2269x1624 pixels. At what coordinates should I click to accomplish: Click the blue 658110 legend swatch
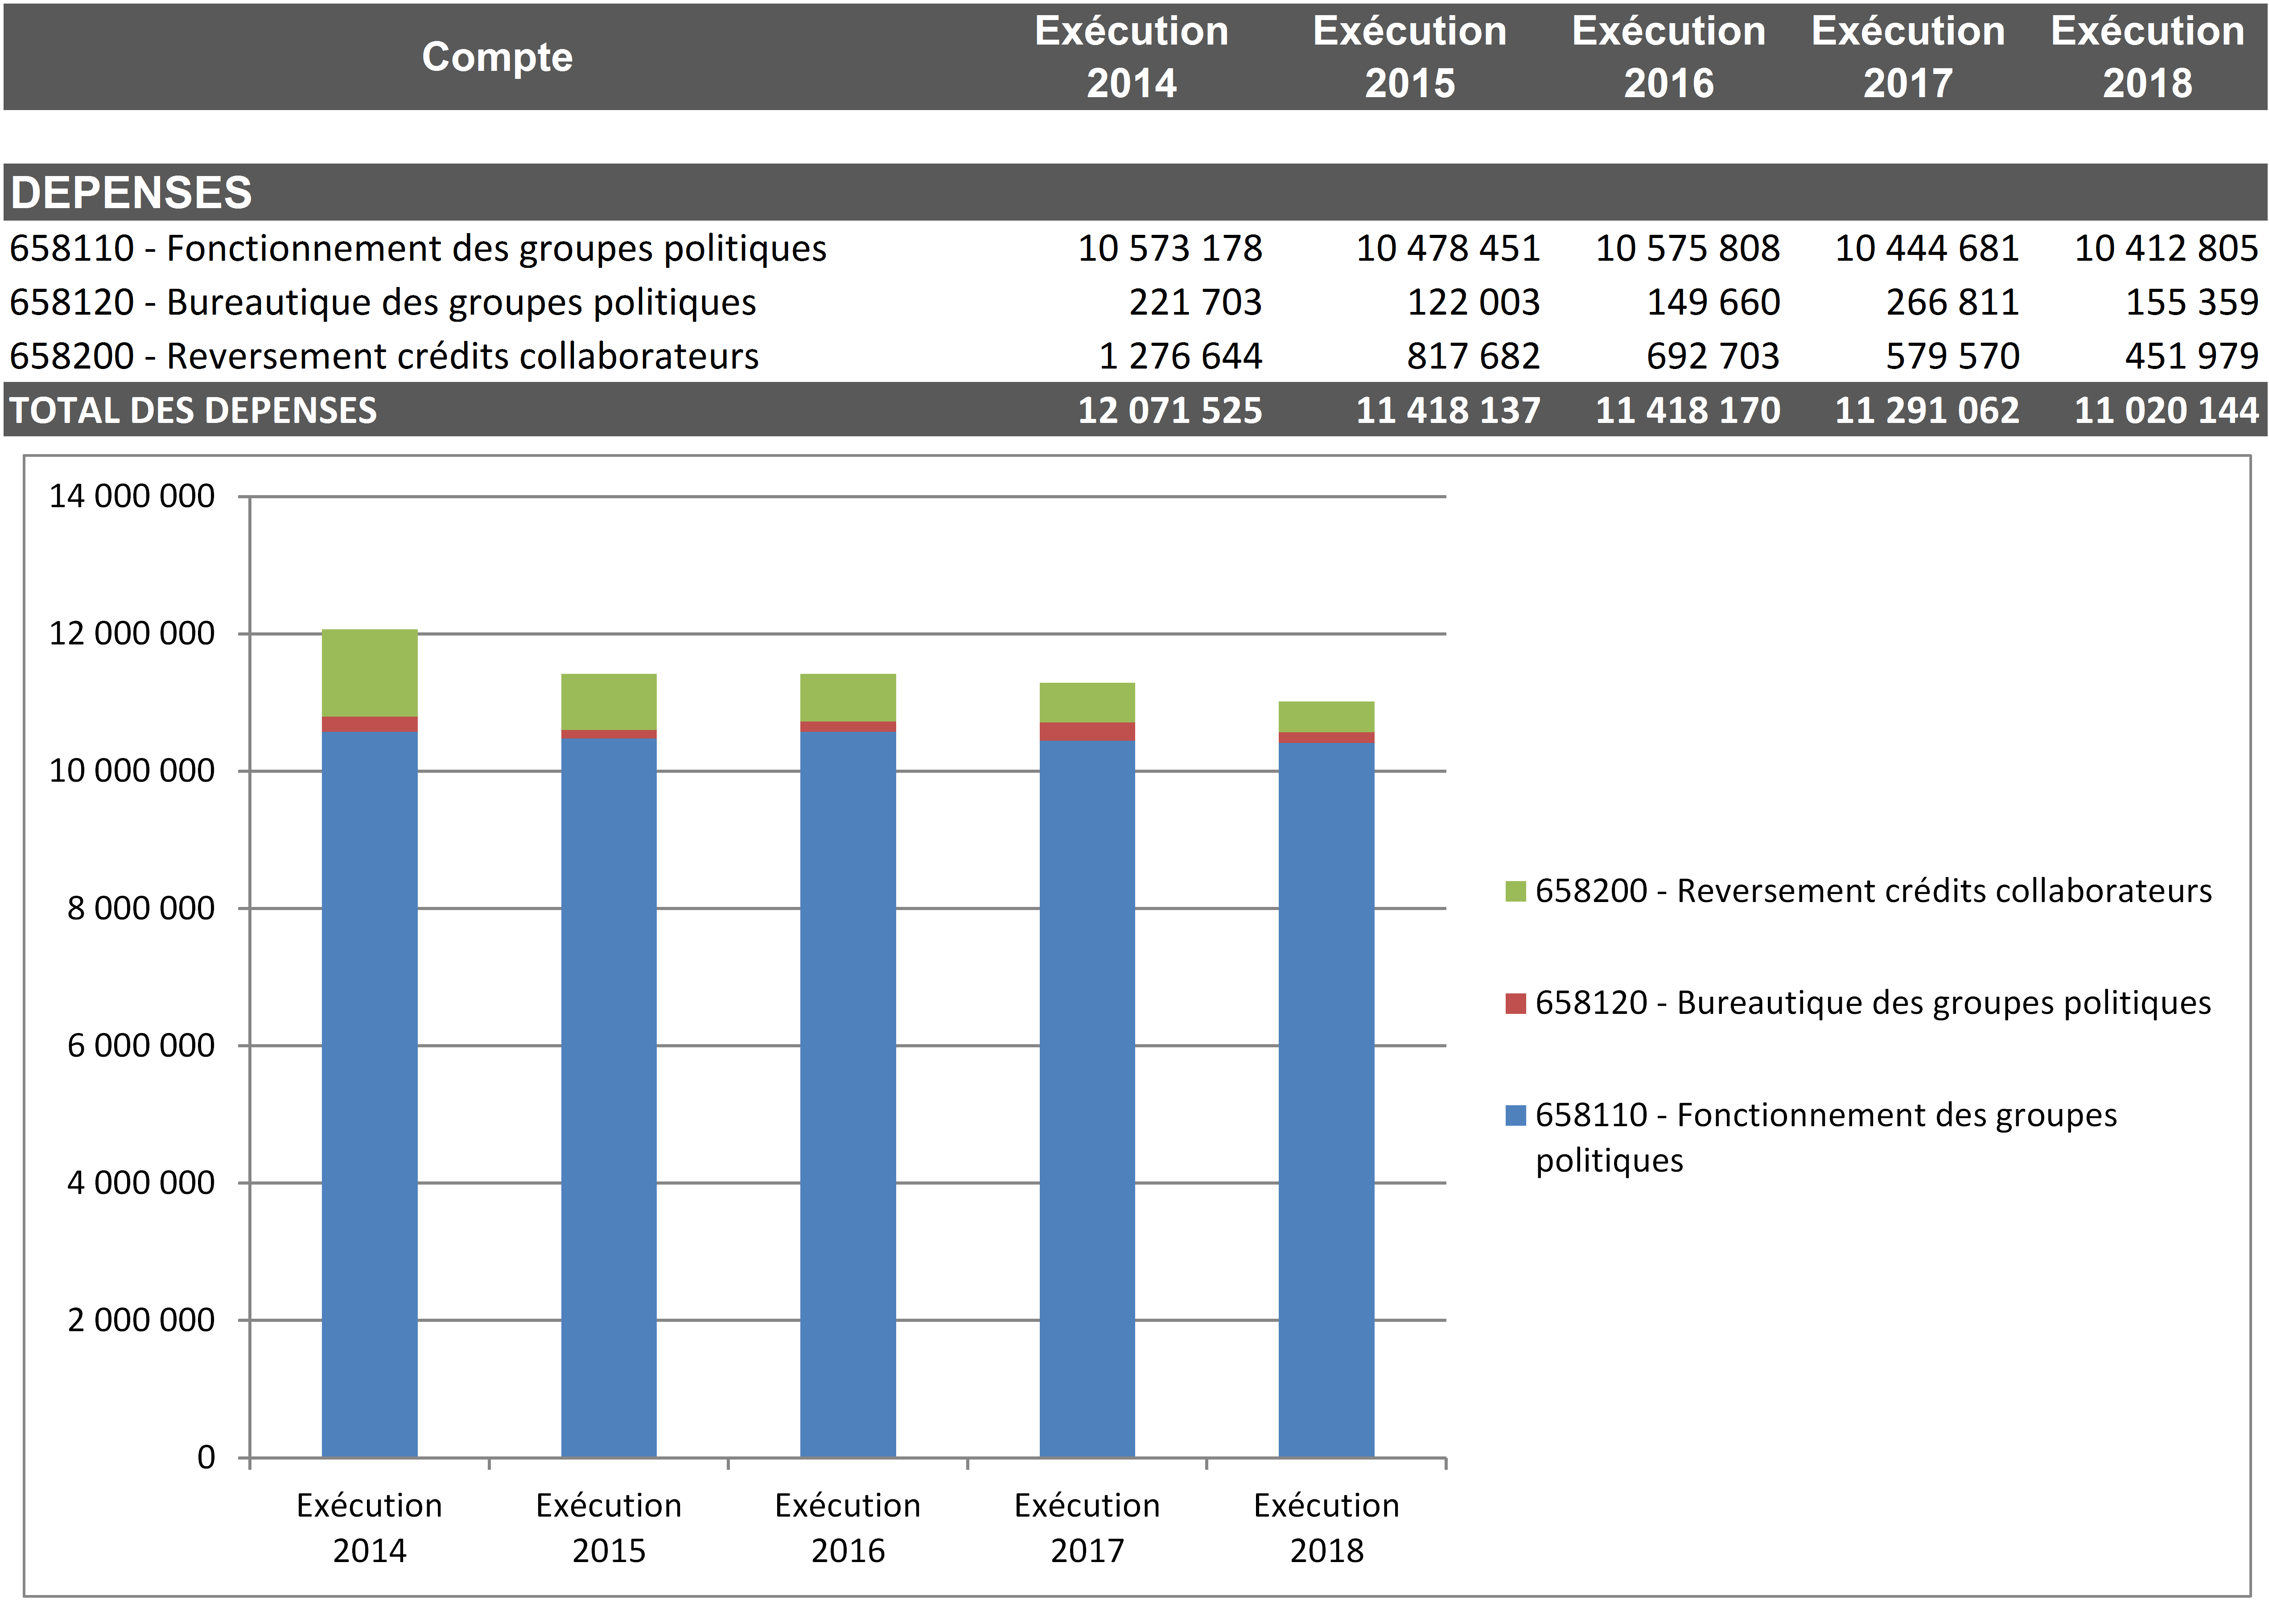coord(1515,1115)
